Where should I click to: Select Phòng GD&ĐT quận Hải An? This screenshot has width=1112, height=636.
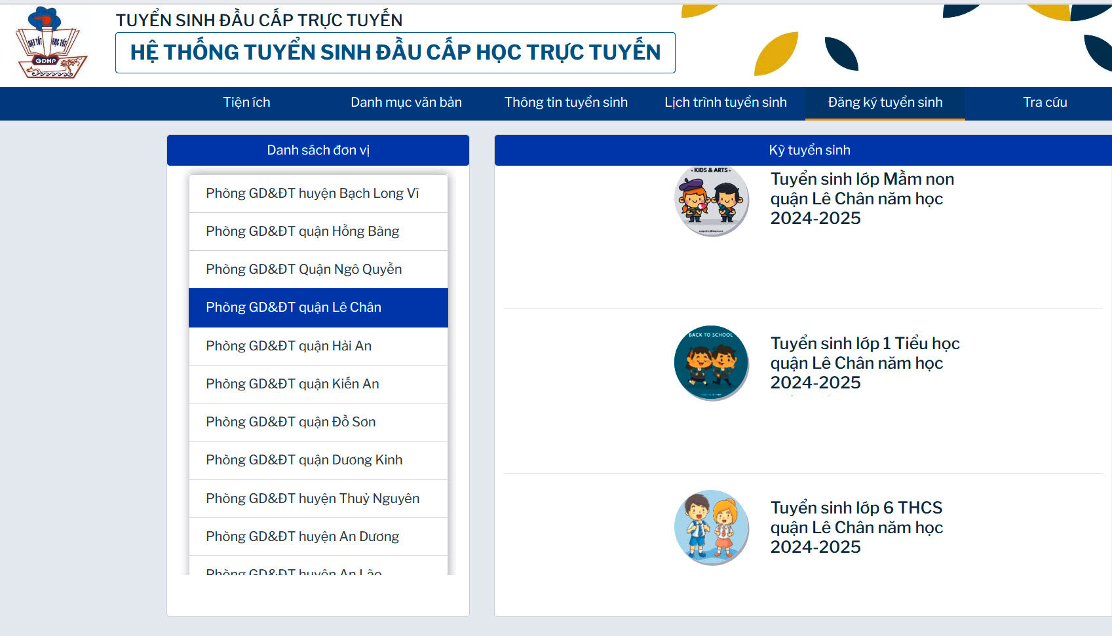tap(289, 346)
